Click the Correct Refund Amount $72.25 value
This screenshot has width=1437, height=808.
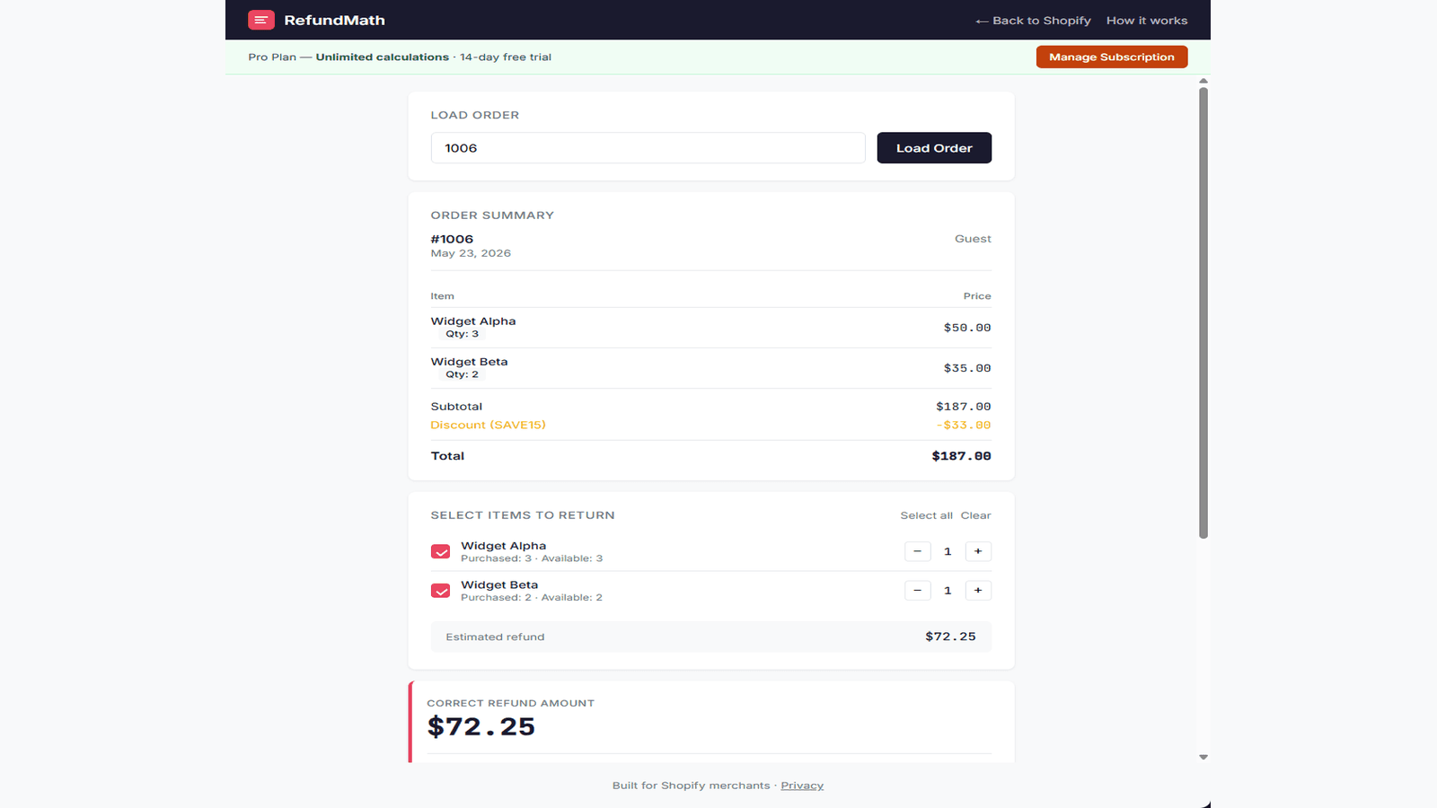(481, 727)
